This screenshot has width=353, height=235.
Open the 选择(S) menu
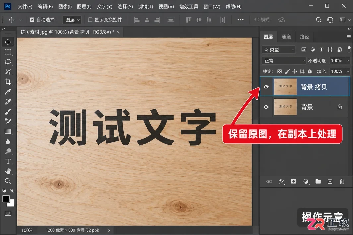point(125,7)
